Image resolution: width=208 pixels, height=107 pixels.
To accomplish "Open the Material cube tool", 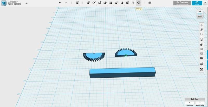I will pos(150,3).
